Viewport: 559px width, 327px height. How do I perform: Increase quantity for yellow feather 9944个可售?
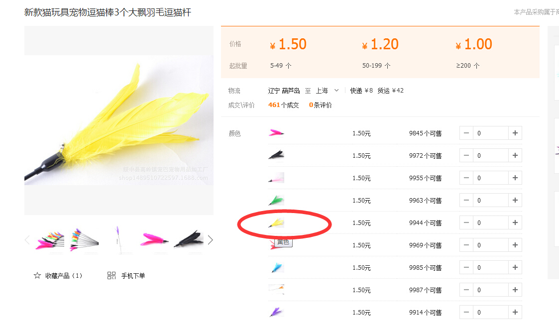(x=515, y=222)
